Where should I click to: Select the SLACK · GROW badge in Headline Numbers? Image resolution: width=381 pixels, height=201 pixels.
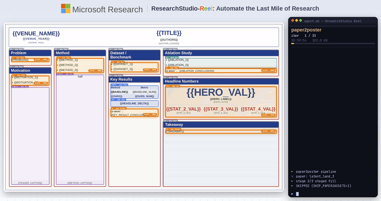269,115
